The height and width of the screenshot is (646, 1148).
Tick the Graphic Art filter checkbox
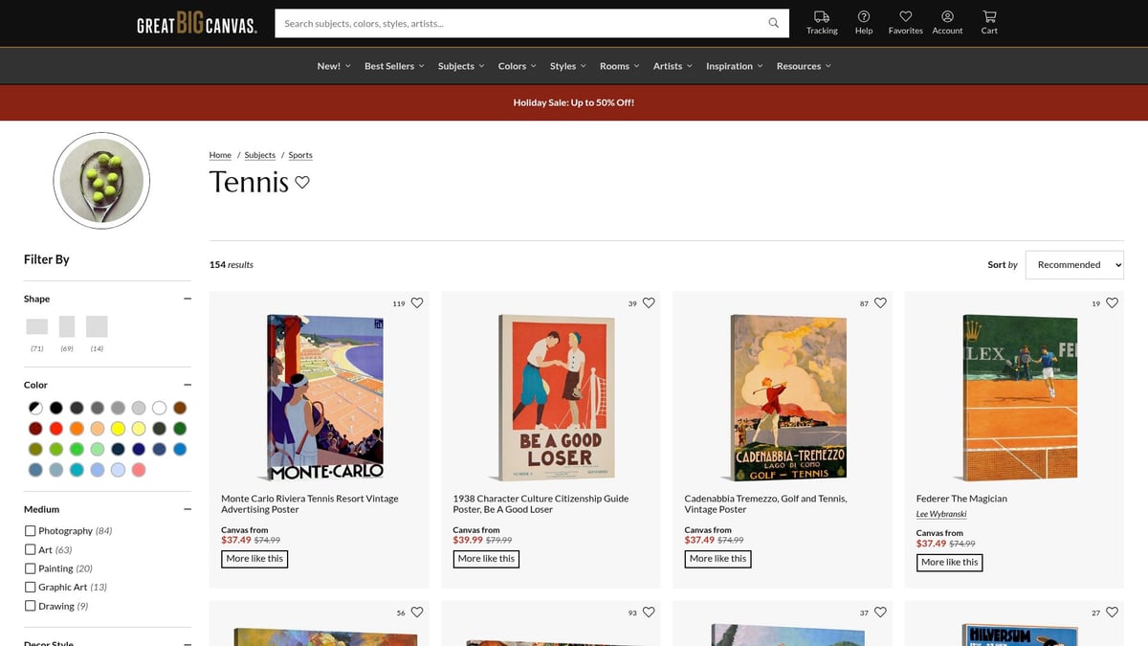click(x=31, y=588)
